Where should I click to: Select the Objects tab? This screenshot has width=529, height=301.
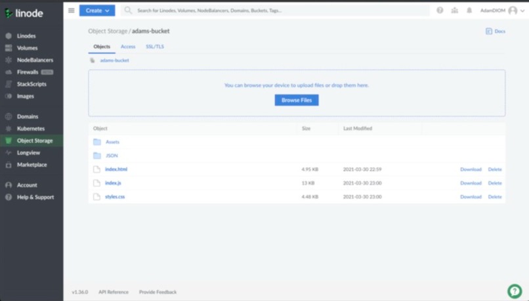(x=102, y=47)
